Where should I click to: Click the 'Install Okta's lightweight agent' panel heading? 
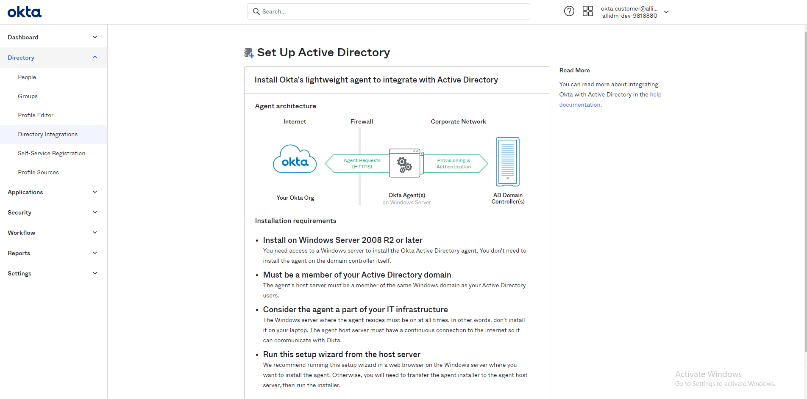(376, 80)
